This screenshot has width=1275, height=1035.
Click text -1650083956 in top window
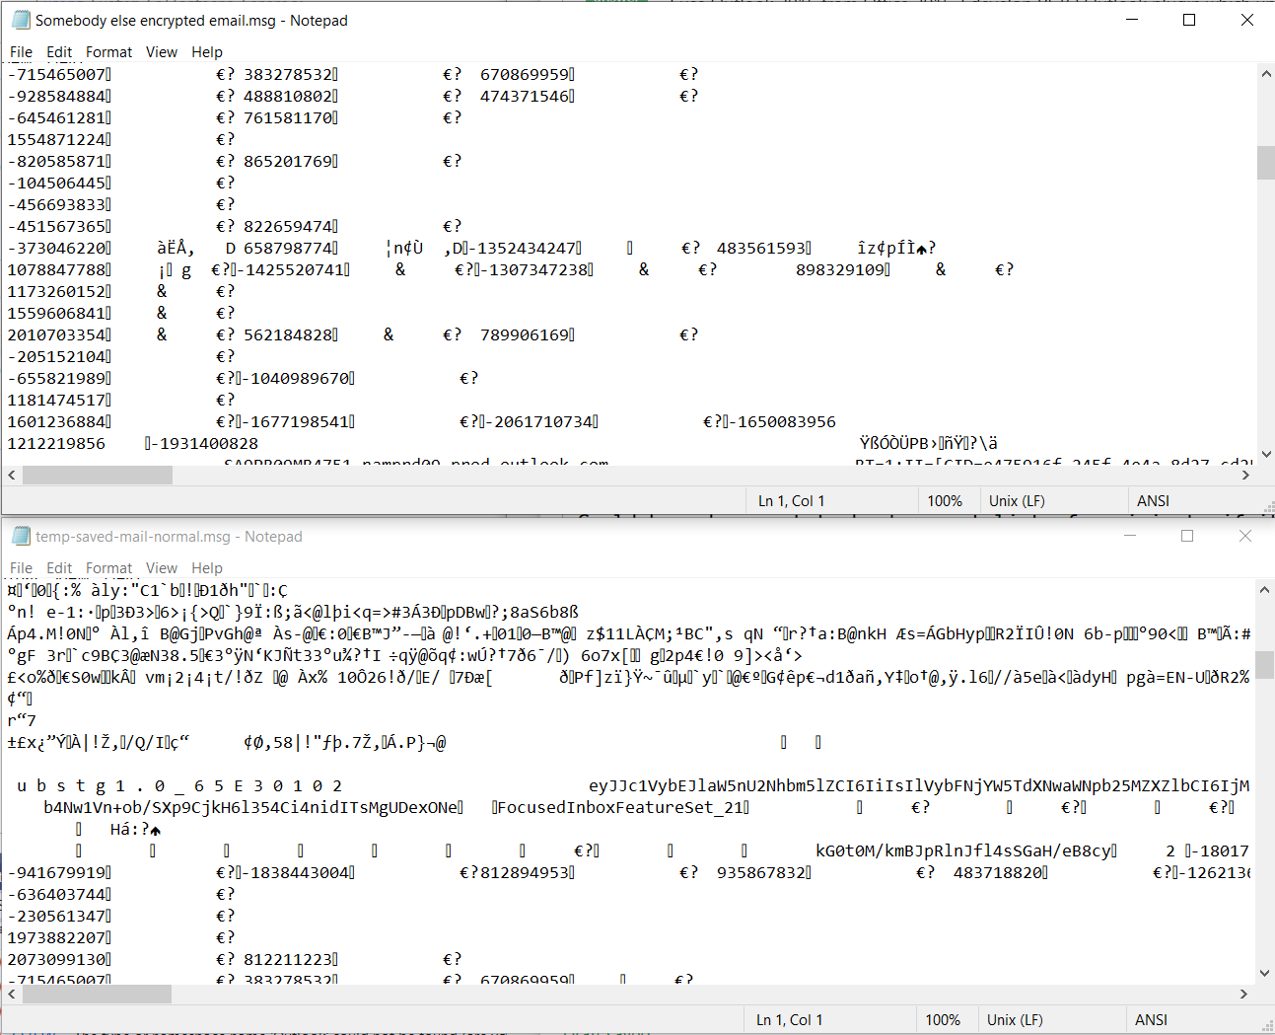(x=782, y=422)
